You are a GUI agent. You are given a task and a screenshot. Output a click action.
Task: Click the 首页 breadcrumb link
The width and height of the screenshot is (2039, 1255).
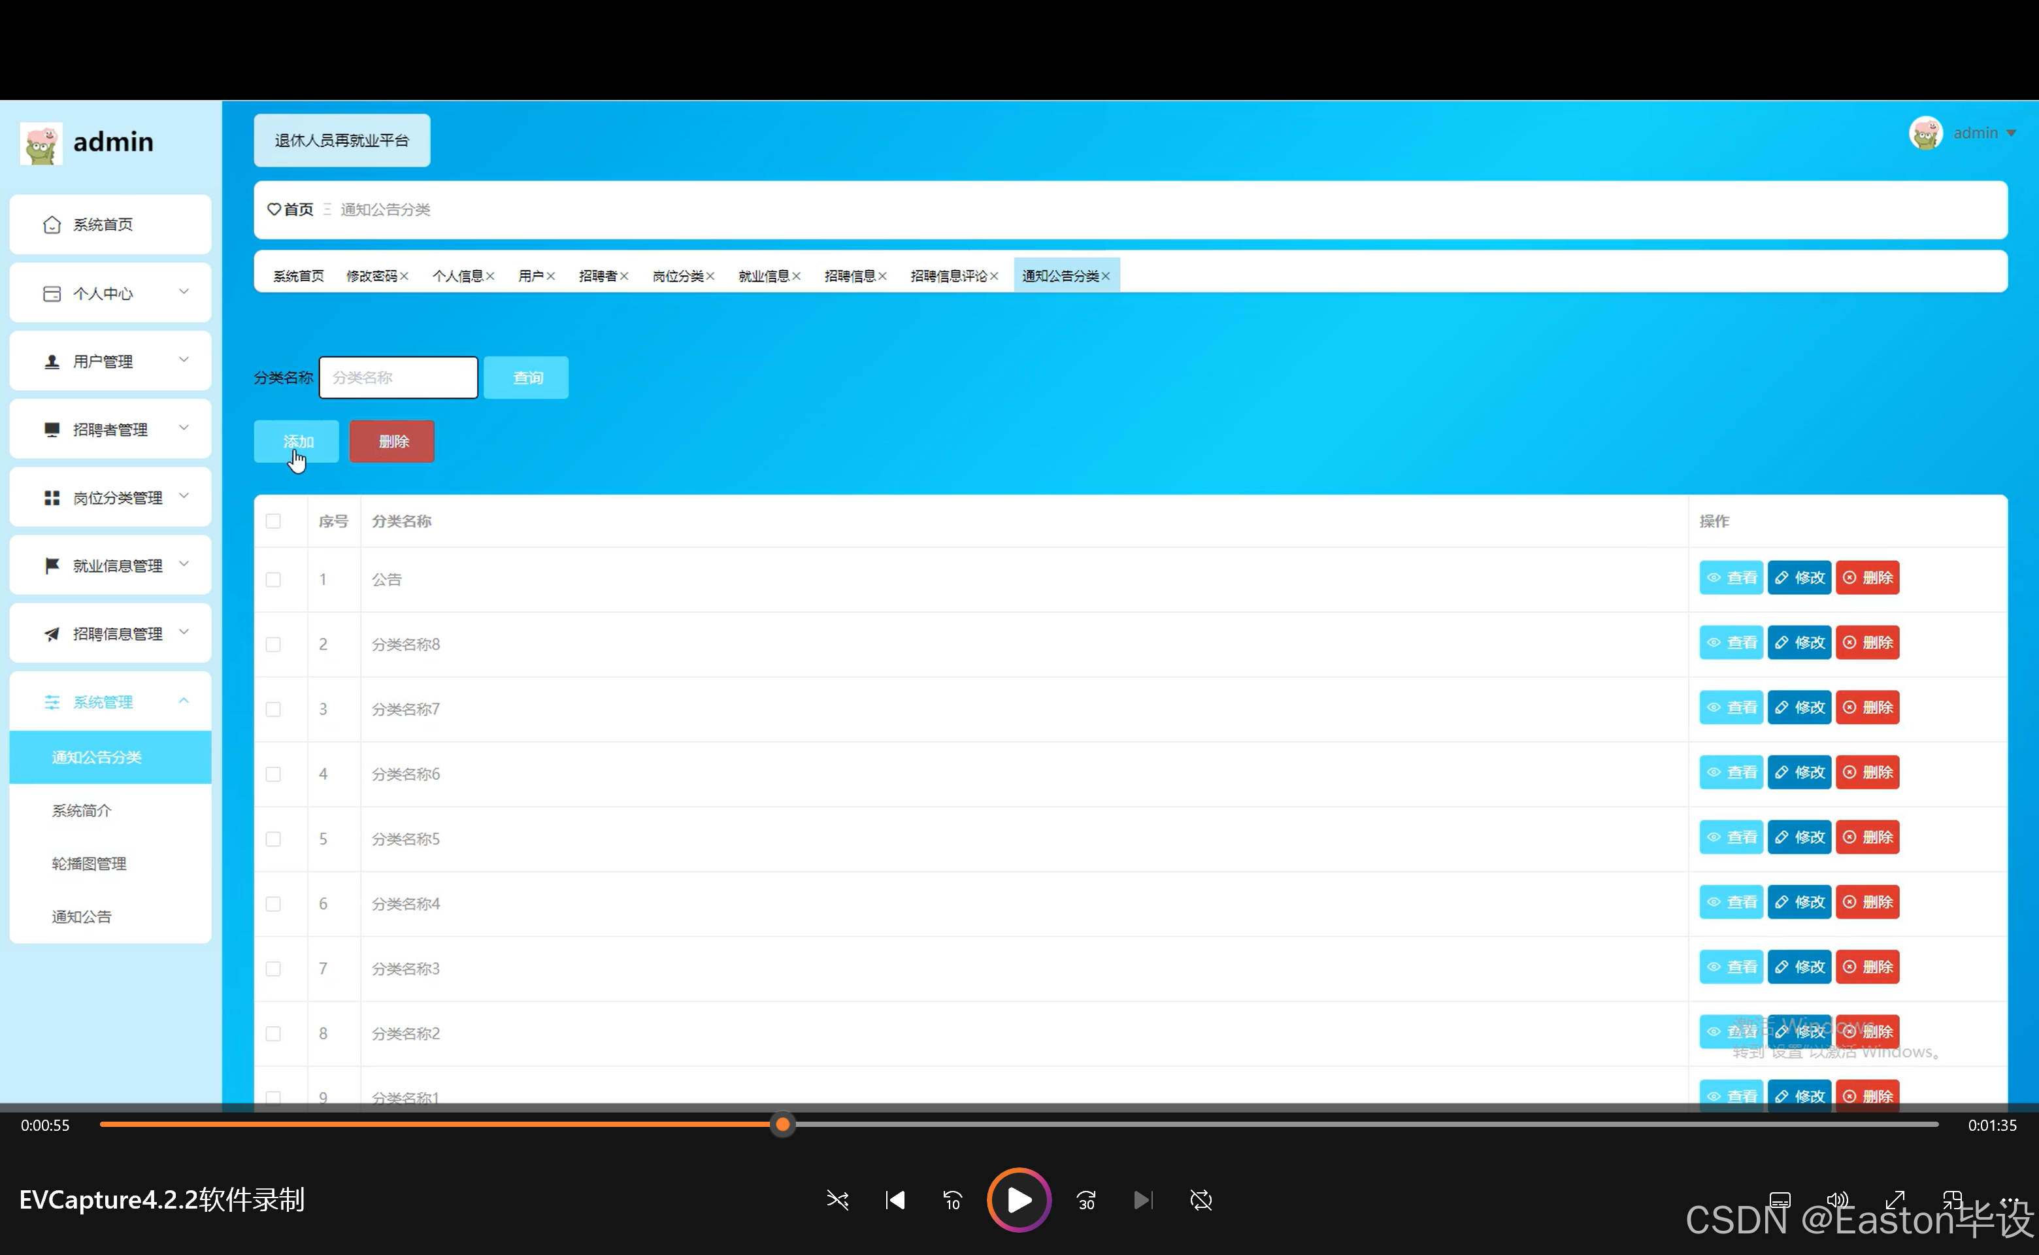[x=298, y=210]
